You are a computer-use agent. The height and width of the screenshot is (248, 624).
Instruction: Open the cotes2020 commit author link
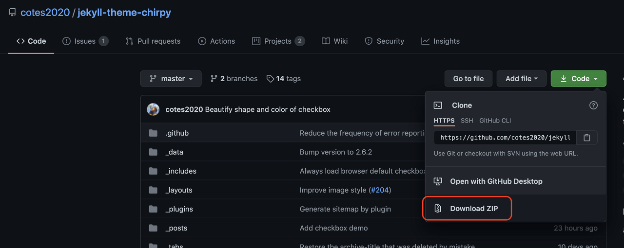click(x=184, y=109)
